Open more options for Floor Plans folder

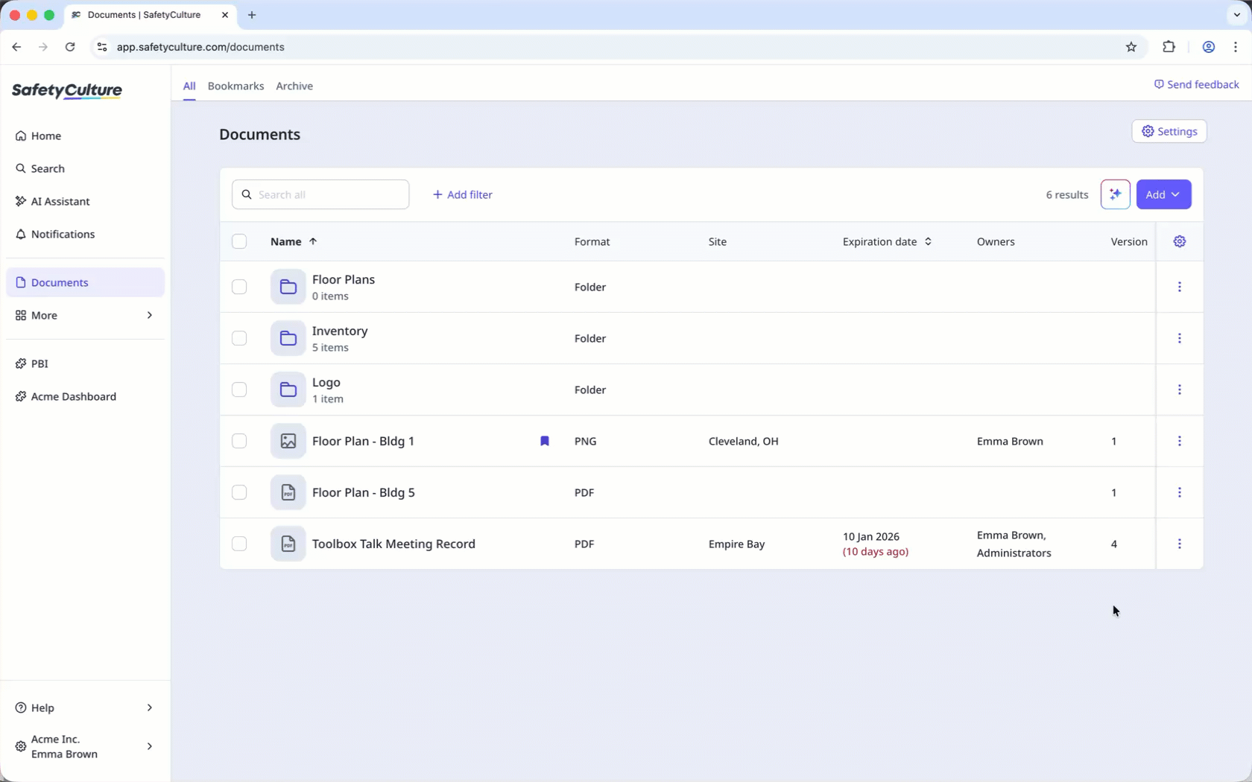tap(1179, 287)
